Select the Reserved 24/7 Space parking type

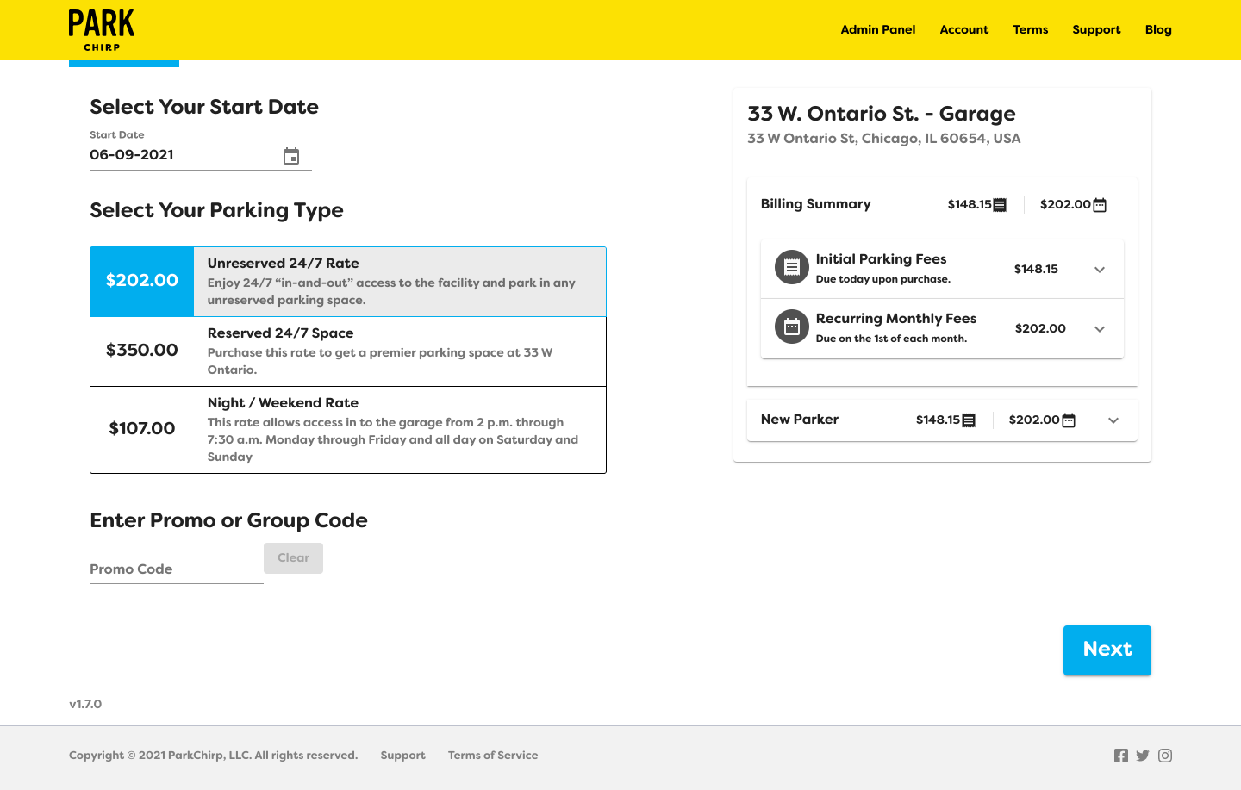click(x=347, y=351)
